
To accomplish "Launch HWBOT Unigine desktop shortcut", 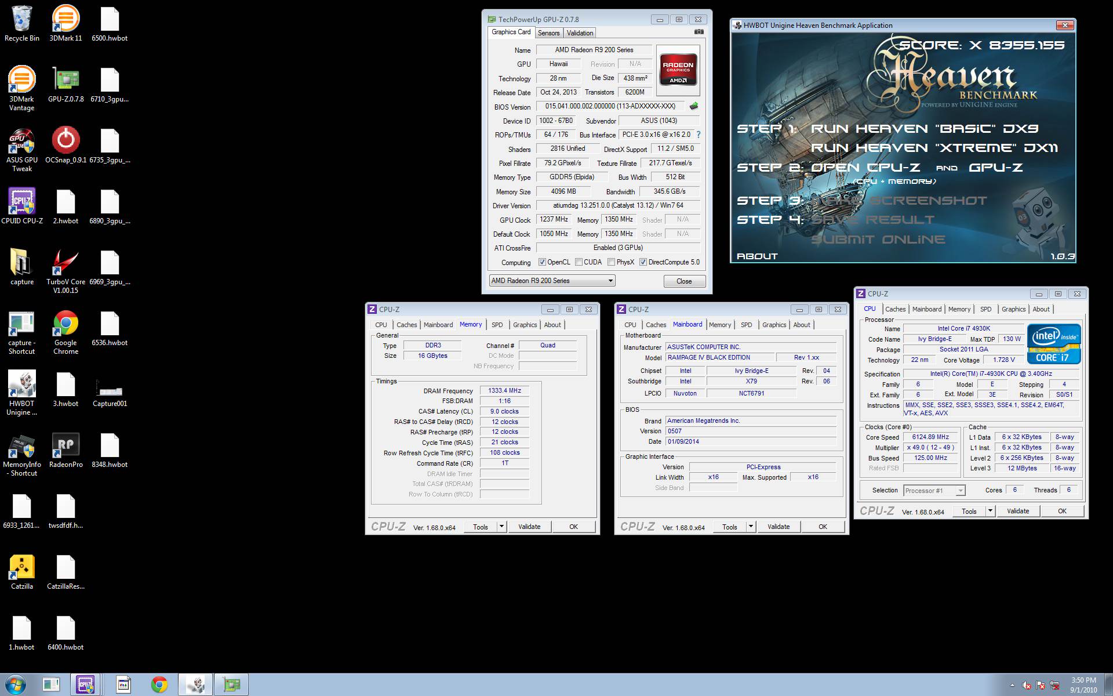I will pos(22,393).
